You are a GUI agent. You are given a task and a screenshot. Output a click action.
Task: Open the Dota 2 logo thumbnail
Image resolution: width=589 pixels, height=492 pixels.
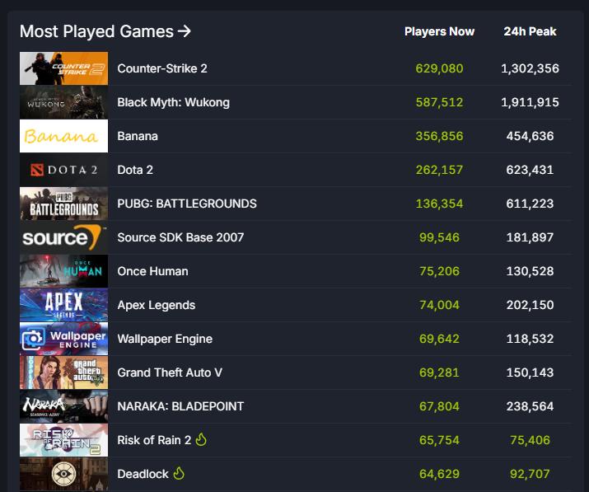[x=64, y=170]
